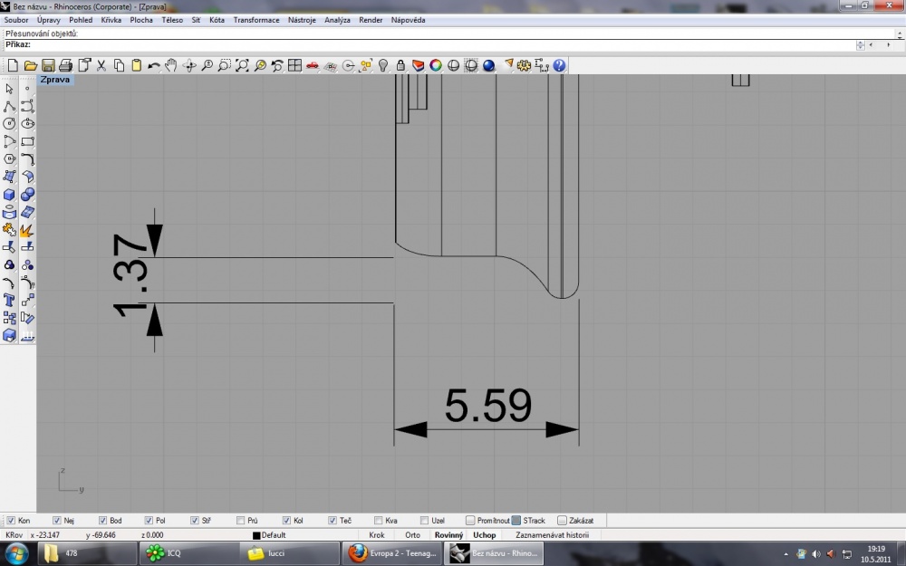Open the Options gear icon
906x566 pixels.
point(524,65)
